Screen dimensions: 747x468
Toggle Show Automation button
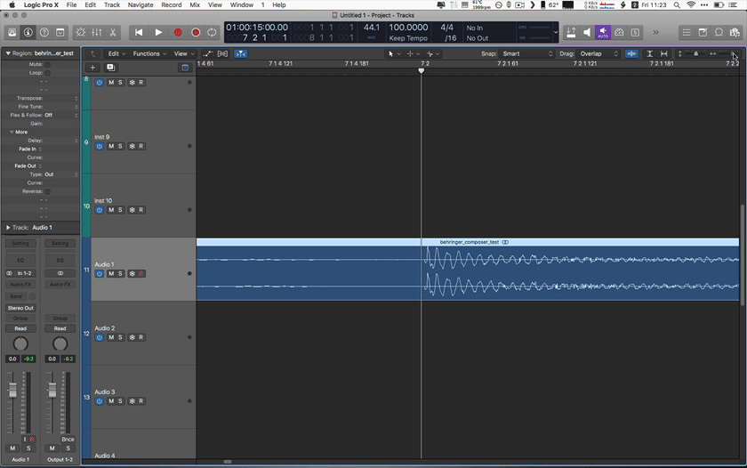(x=208, y=54)
